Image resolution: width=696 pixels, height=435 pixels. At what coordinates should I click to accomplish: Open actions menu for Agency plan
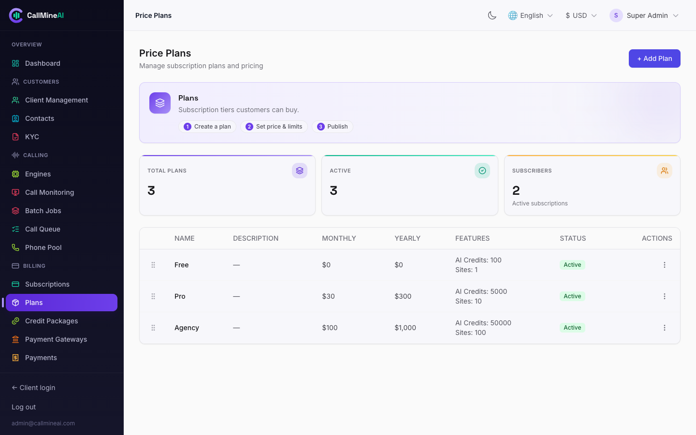click(x=665, y=328)
